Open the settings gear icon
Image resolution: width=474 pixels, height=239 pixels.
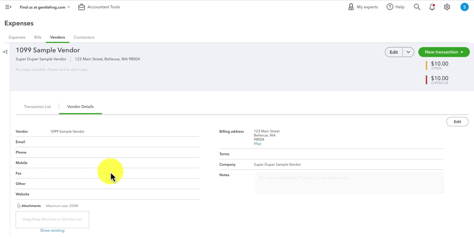pos(447,7)
